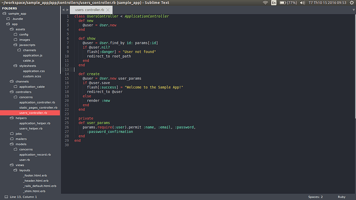356x200 pixels.
Task: Change syntax via Ruby label
Action: click(x=342, y=197)
